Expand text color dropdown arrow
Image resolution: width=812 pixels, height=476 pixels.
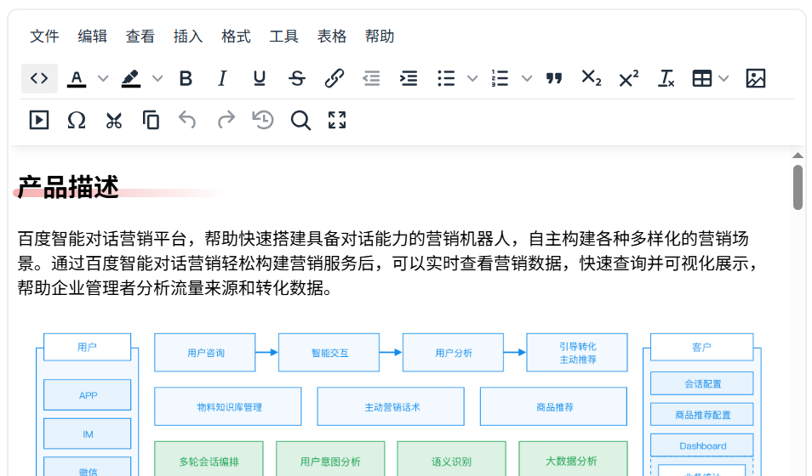pos(103,79)
